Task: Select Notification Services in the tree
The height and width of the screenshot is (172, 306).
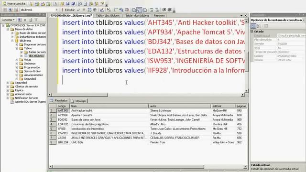Action: pos(27,98)
